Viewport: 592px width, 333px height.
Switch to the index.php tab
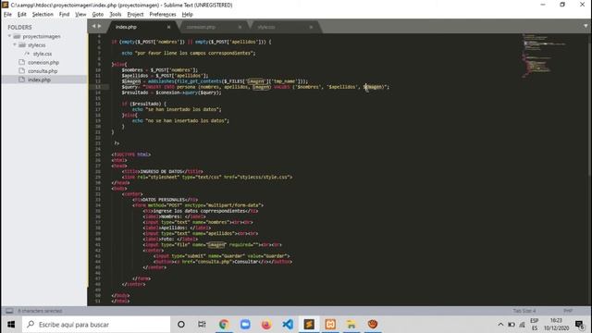[x=126, y=27]
